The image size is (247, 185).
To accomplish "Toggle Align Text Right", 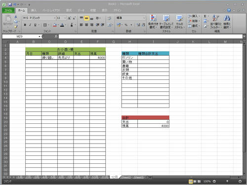I will tap(92, 25).
